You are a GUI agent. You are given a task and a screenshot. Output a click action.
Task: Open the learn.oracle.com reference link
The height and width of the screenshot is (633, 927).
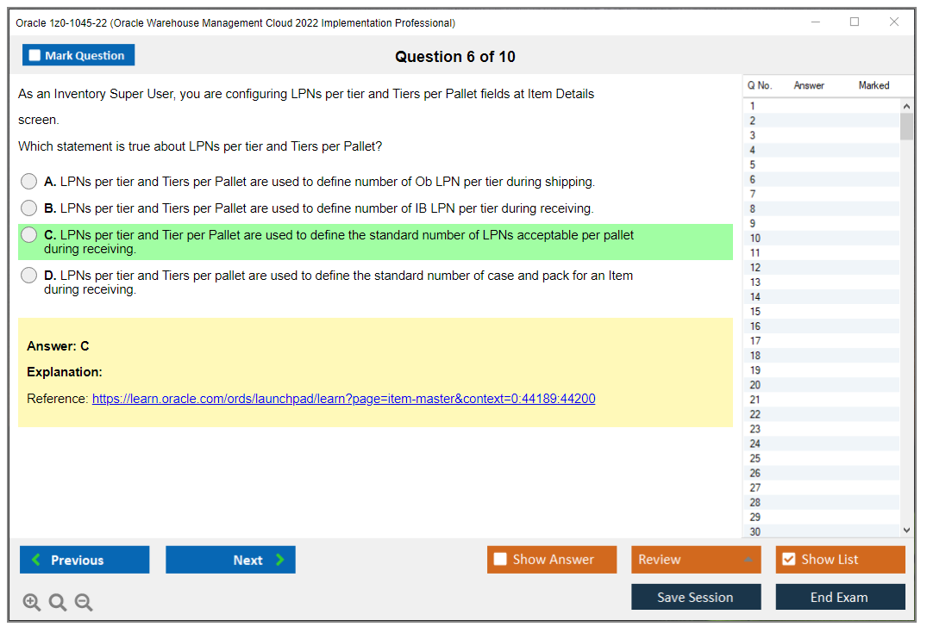(x=343, y=398)
